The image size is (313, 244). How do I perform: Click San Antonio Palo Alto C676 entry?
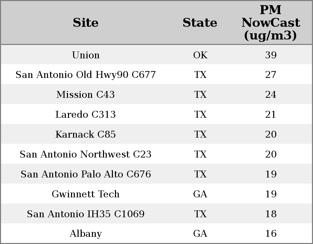click(x=86, y=174)
